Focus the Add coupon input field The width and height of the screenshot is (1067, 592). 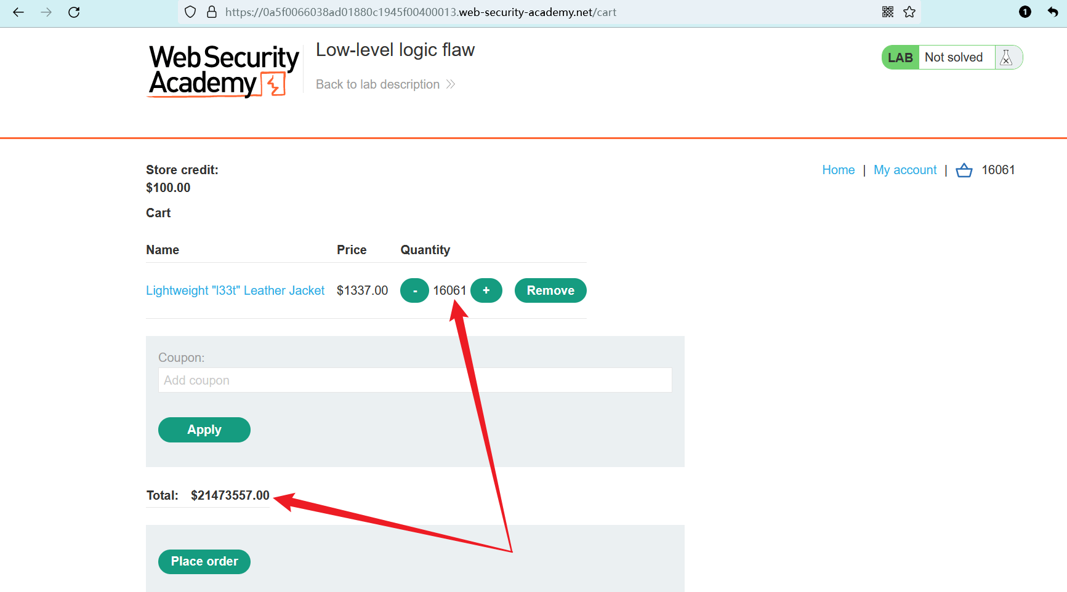415,380
